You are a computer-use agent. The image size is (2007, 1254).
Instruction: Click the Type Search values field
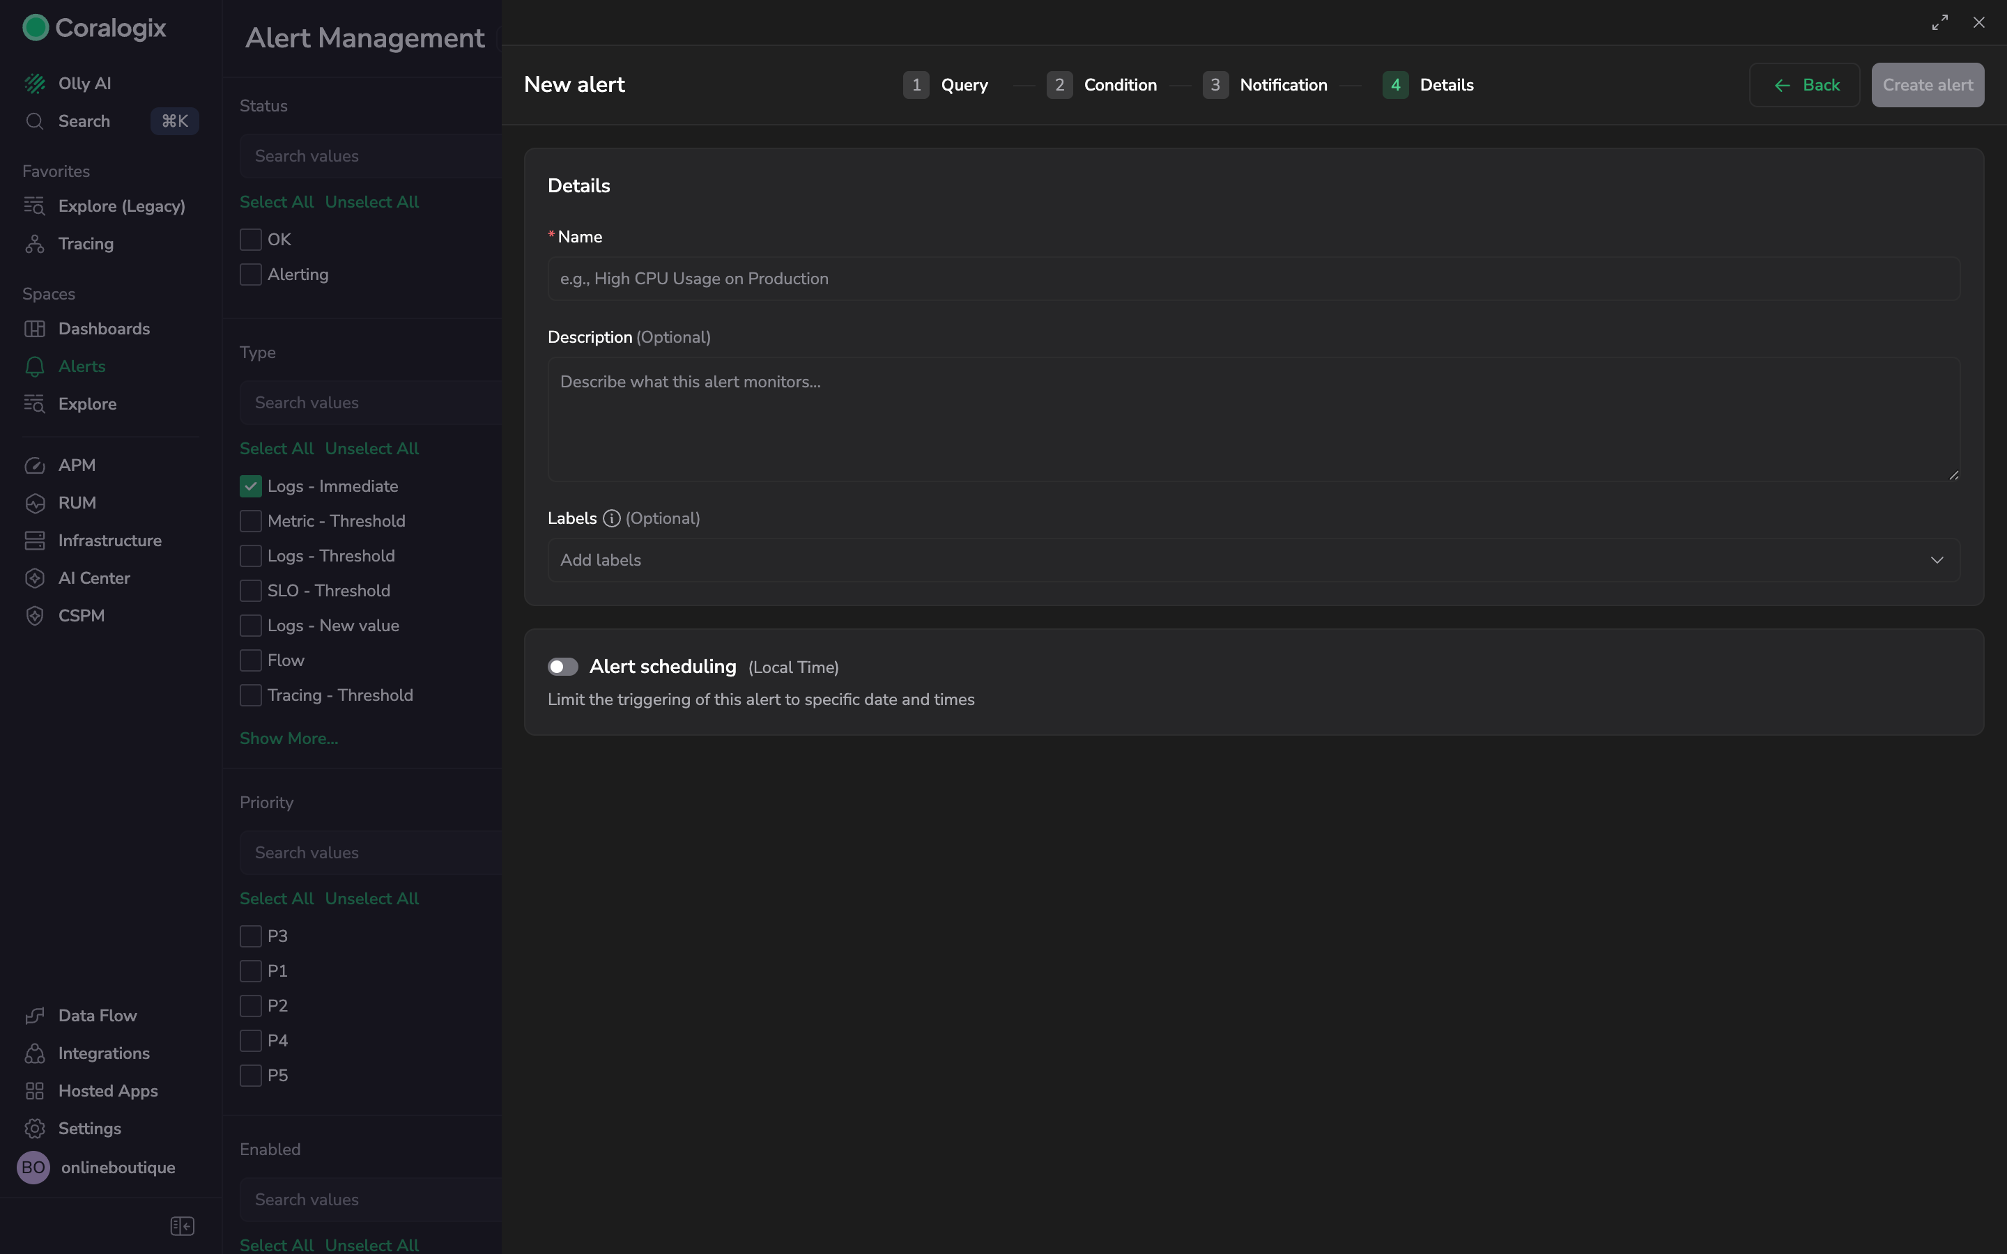click(x=371, y=402)
